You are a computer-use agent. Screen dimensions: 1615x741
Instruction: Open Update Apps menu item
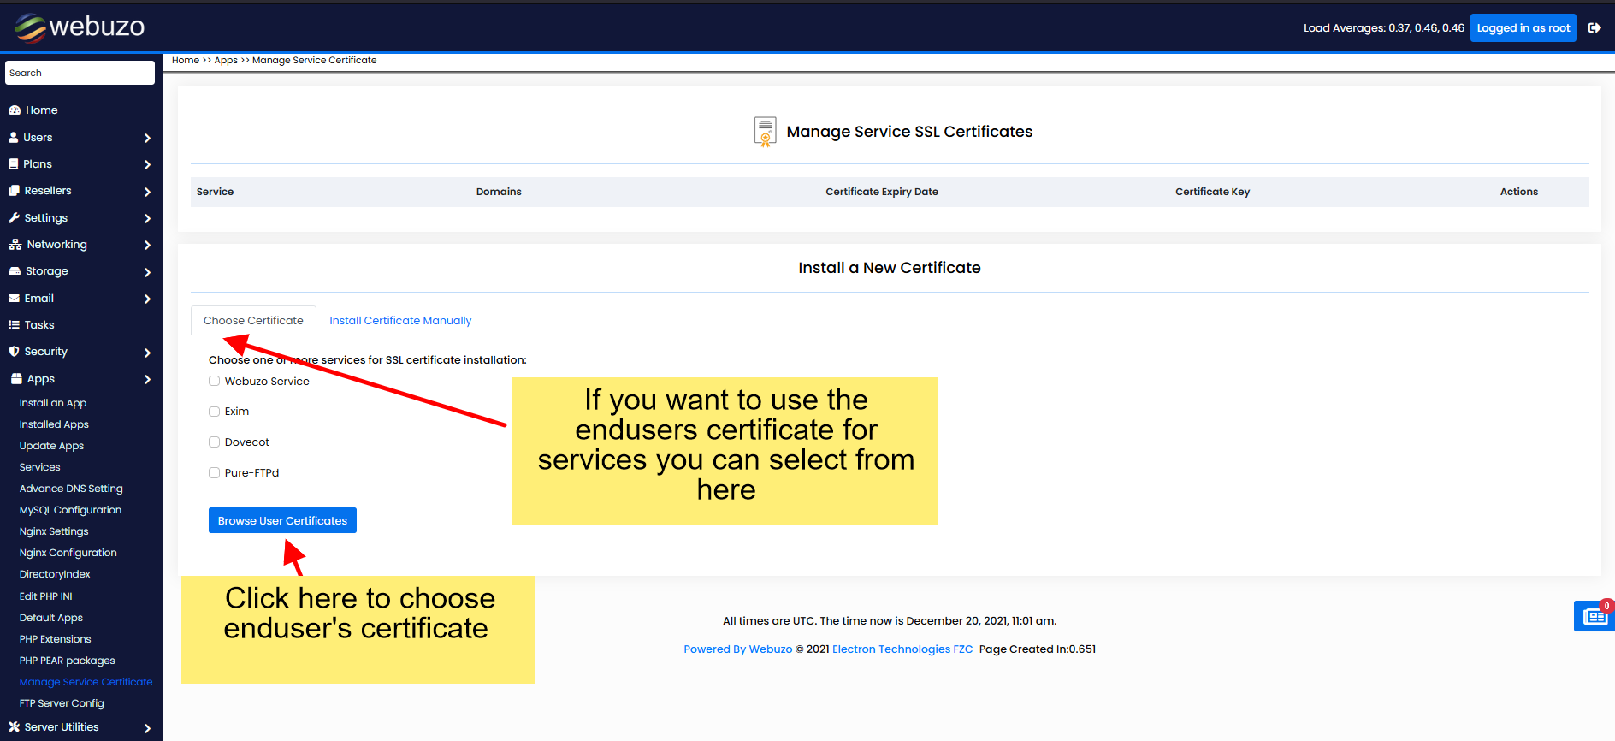(51, 446)
